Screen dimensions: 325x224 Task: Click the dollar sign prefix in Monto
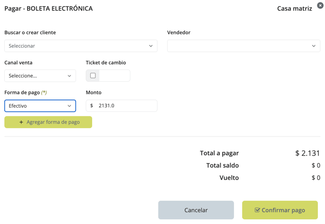pyautogui.click(x=92, y=106)
